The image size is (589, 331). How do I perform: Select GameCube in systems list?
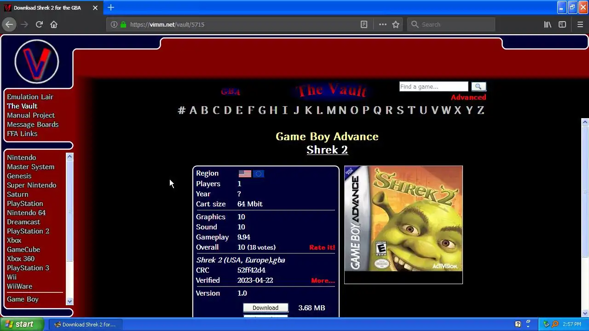coord(23,250)
